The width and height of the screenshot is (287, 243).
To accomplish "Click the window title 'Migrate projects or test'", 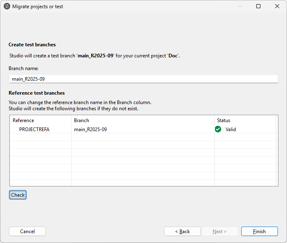I will click(x=38, y=7).
